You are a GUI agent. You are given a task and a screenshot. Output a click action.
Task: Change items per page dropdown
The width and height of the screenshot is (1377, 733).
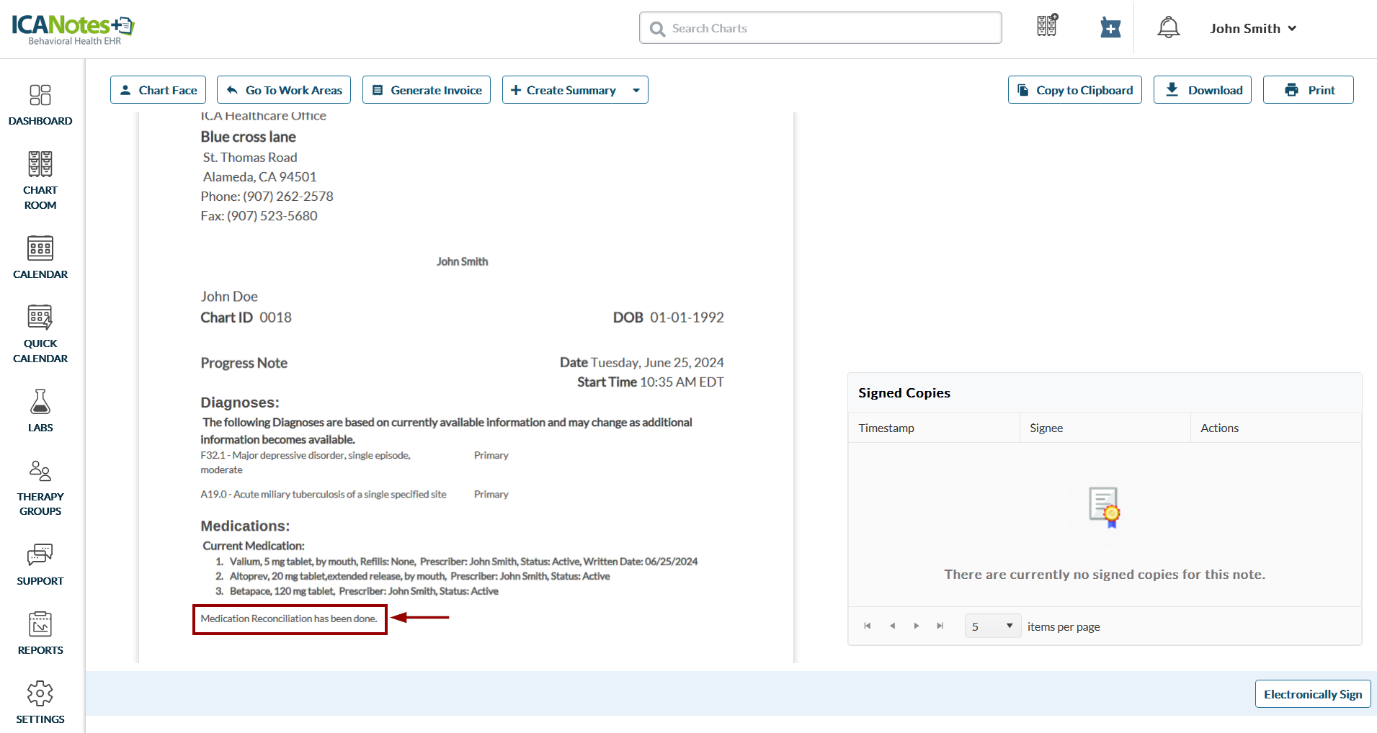pos(992,626)
